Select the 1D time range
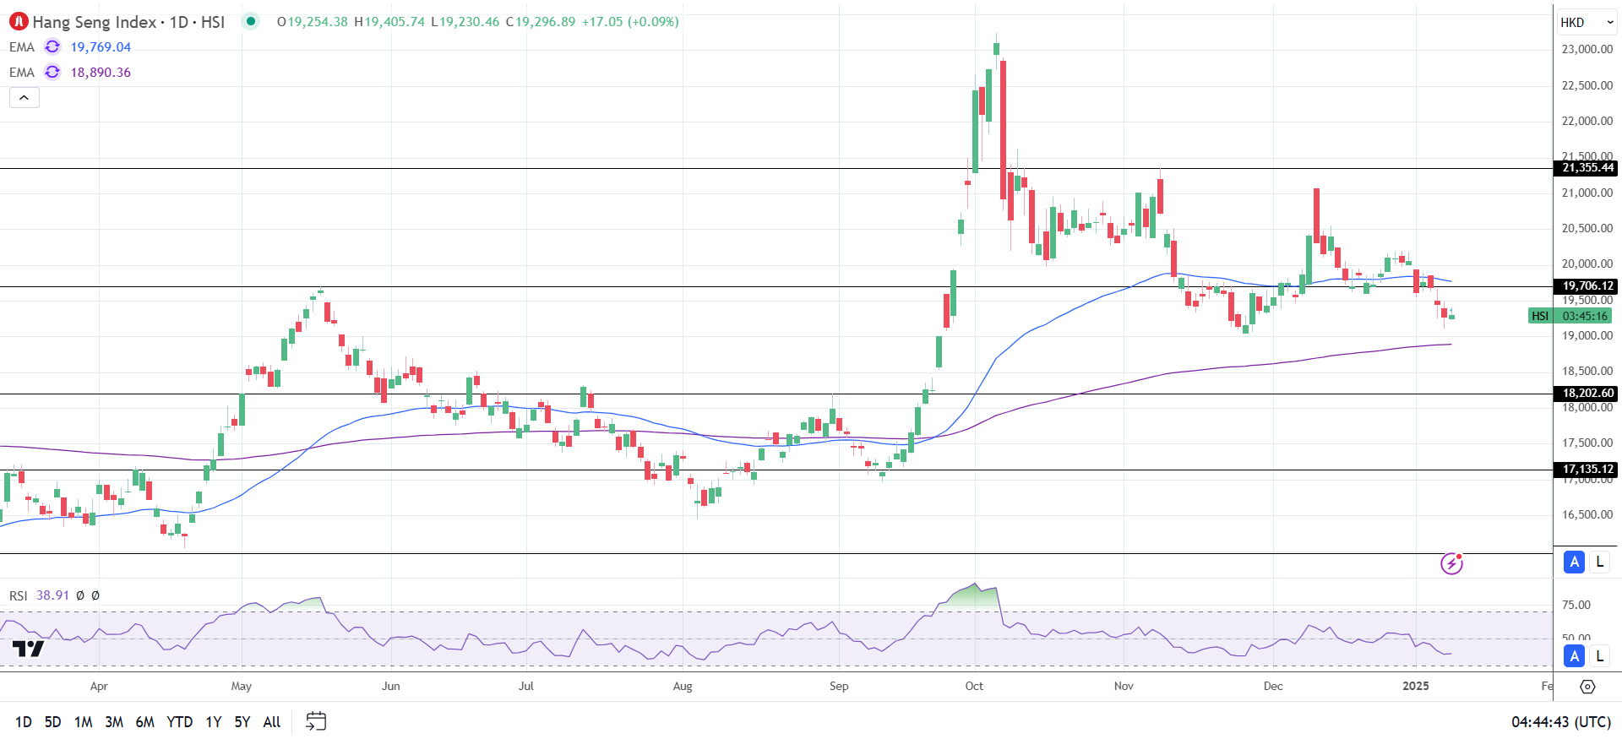 click(24, 722)
